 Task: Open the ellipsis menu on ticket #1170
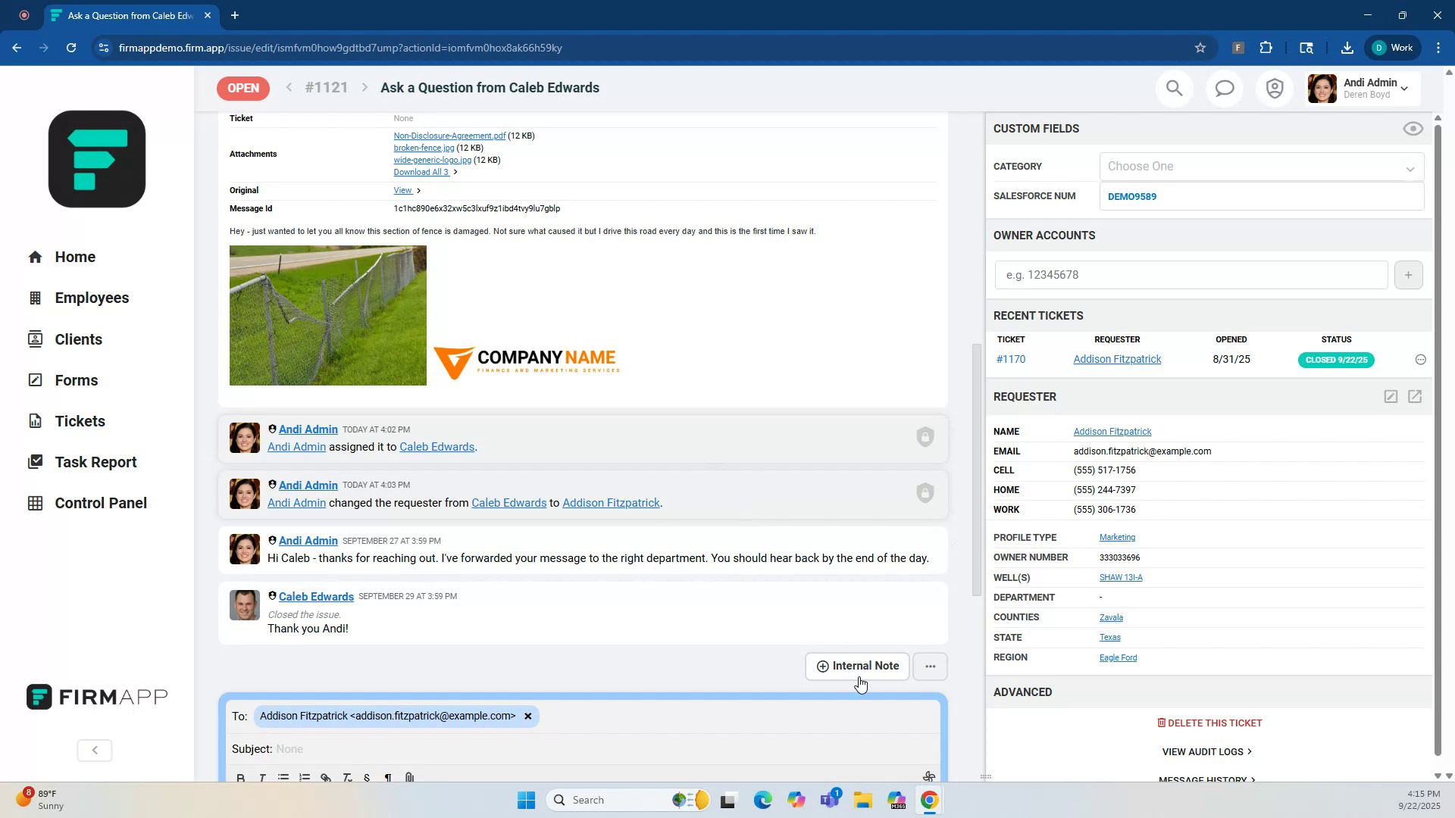(x=1421, y=360)
